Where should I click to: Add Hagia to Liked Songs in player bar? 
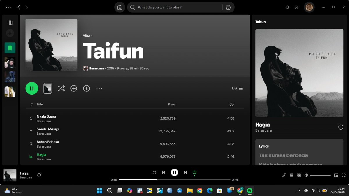click(39, 175)
